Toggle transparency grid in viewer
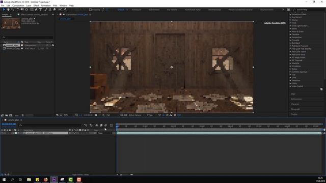The image size is (326, 183). [126, 115]
